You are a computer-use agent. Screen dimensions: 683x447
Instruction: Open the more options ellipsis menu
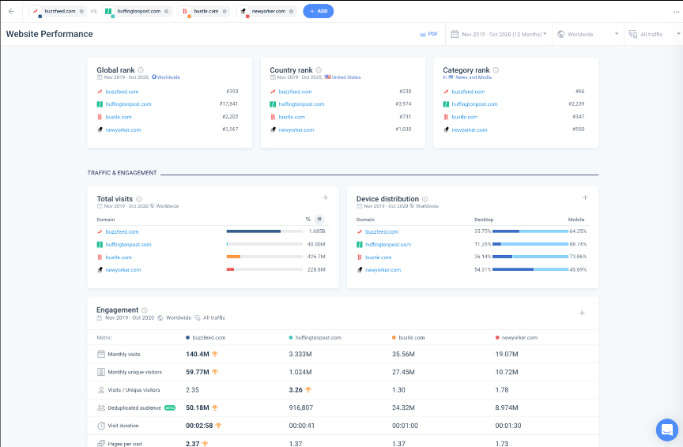[676, 11]
